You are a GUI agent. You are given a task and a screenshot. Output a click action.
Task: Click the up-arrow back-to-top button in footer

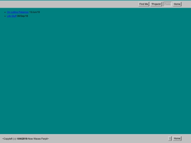click(170, 138)
